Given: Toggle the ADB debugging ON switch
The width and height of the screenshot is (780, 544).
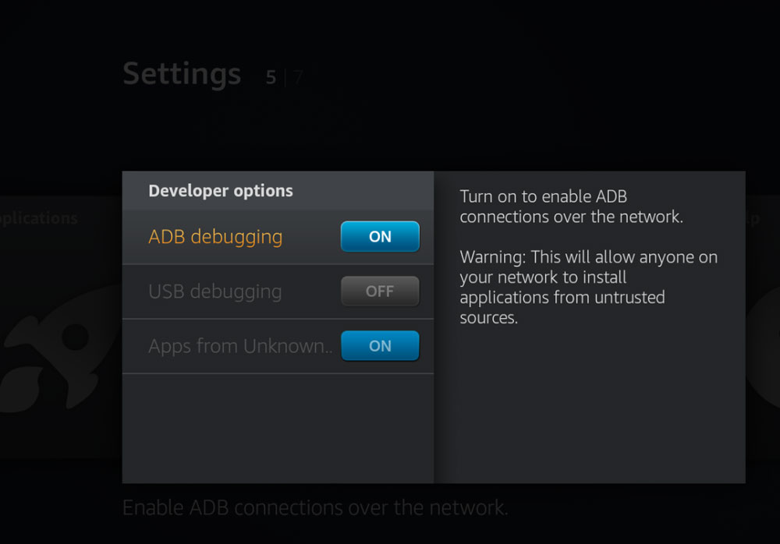Looking at the screenshot, I should tap(380, 237).
